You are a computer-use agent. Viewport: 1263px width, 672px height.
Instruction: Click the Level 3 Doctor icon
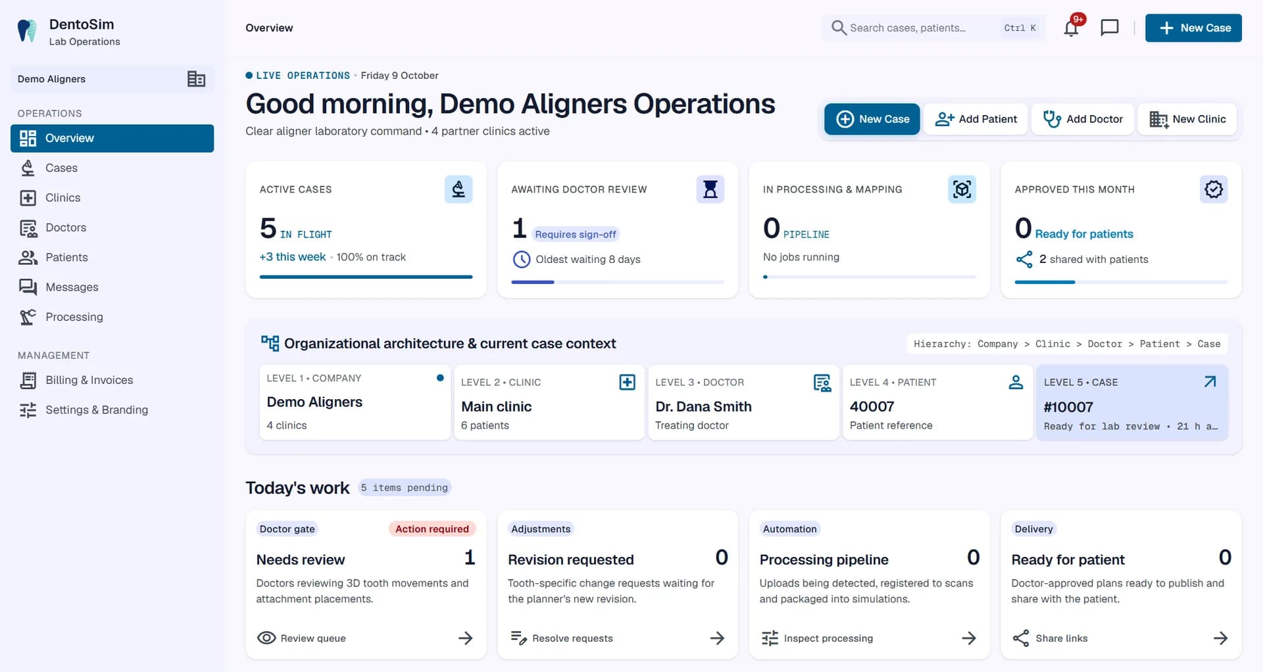(x=822, y=382)
